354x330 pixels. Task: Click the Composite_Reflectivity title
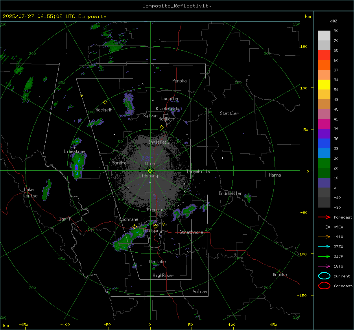(177, 6)
